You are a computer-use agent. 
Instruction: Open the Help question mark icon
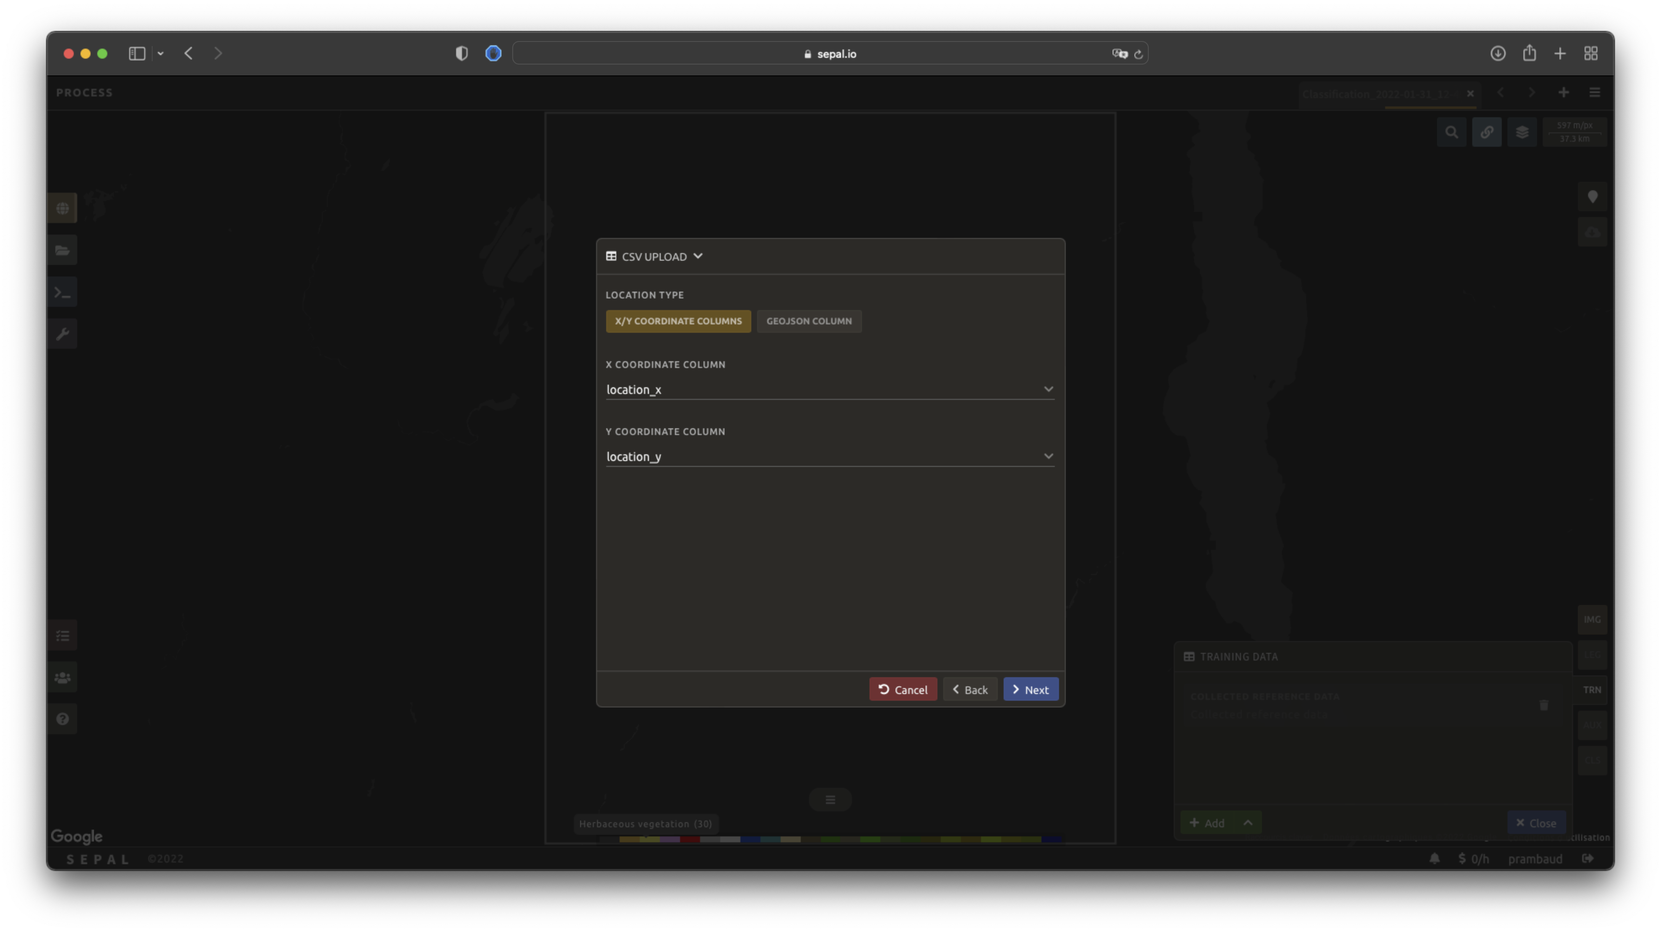click(62, 719)
